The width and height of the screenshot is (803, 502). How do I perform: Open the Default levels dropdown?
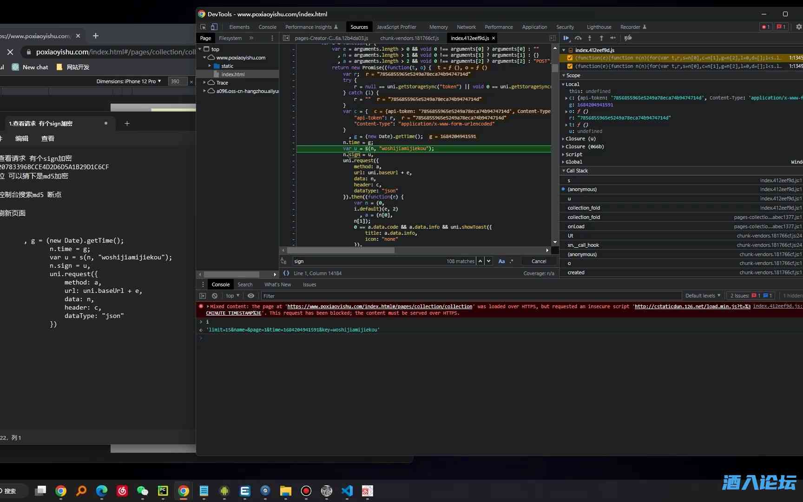[703, 296]
